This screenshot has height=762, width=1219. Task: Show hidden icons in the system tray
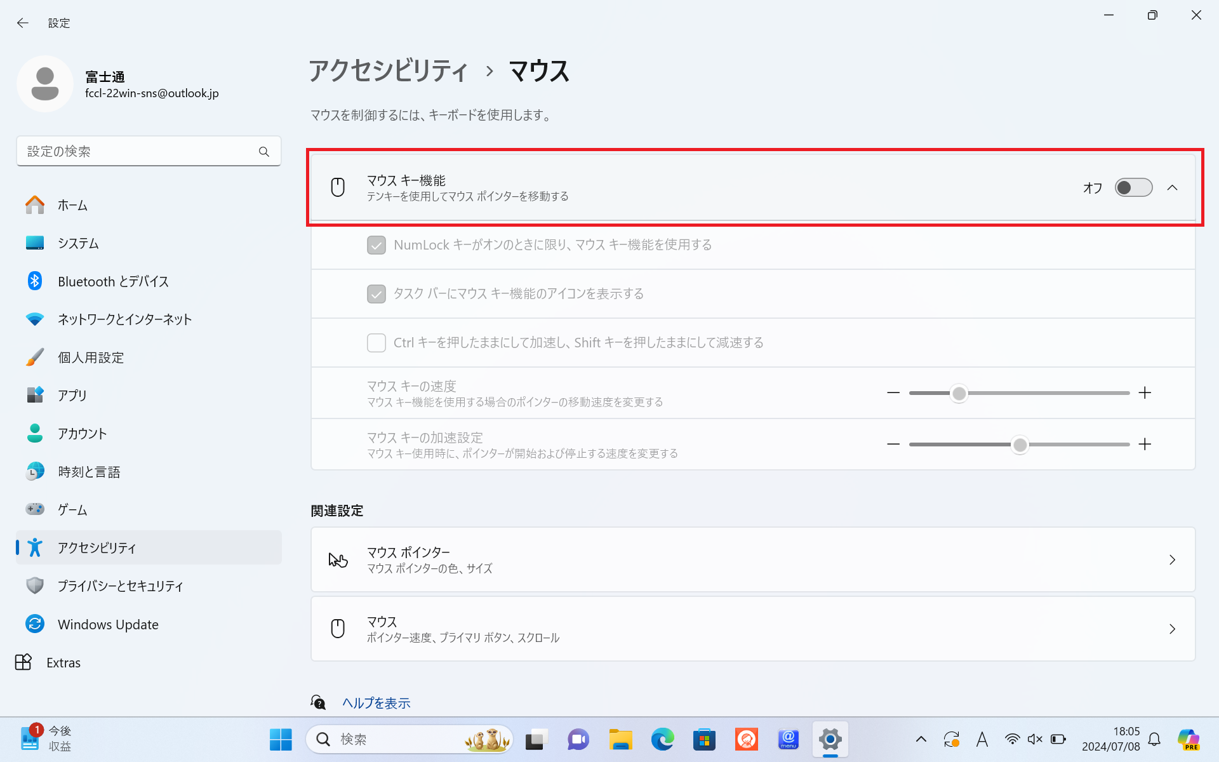point(921,739)
